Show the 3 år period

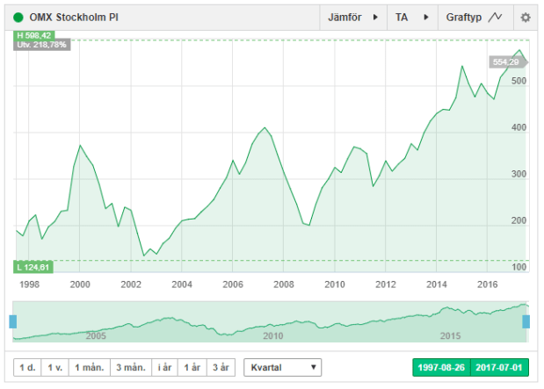pos(224,367)
